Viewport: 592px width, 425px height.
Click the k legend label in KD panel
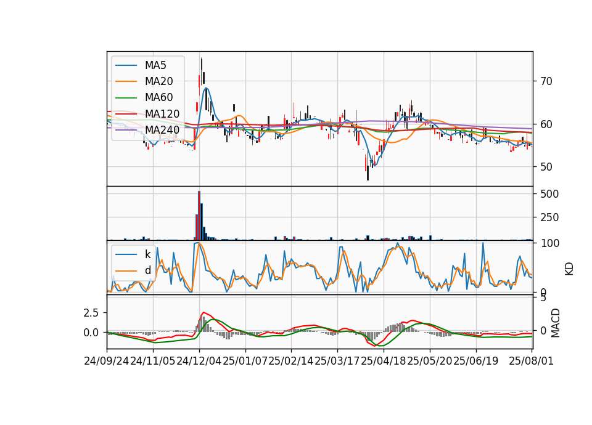[147, 254]
